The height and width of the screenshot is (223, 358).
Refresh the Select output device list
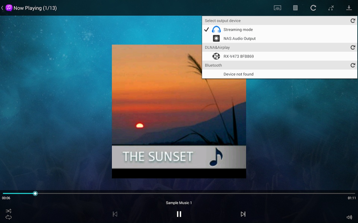click(x=353, y=21)
